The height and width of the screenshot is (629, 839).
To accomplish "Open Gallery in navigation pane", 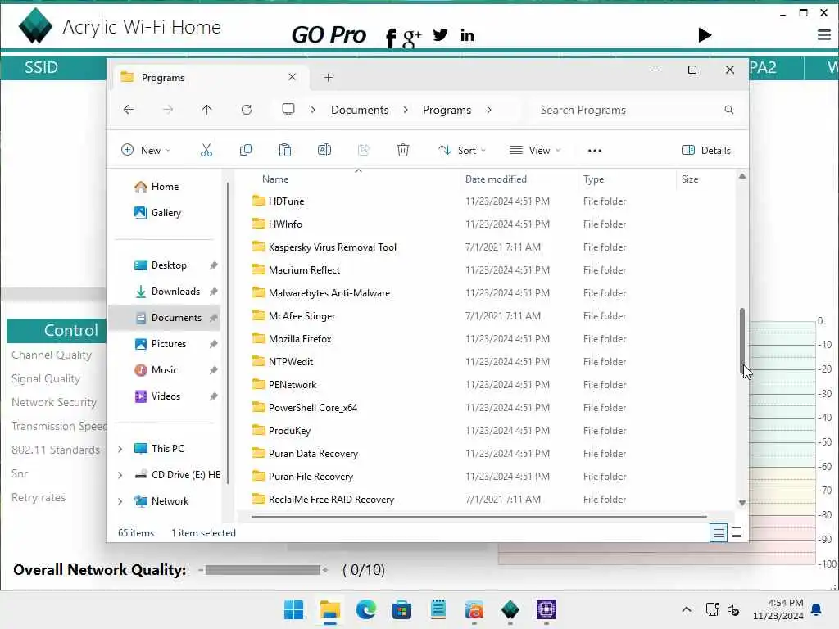I will click(x=166, y=213).
